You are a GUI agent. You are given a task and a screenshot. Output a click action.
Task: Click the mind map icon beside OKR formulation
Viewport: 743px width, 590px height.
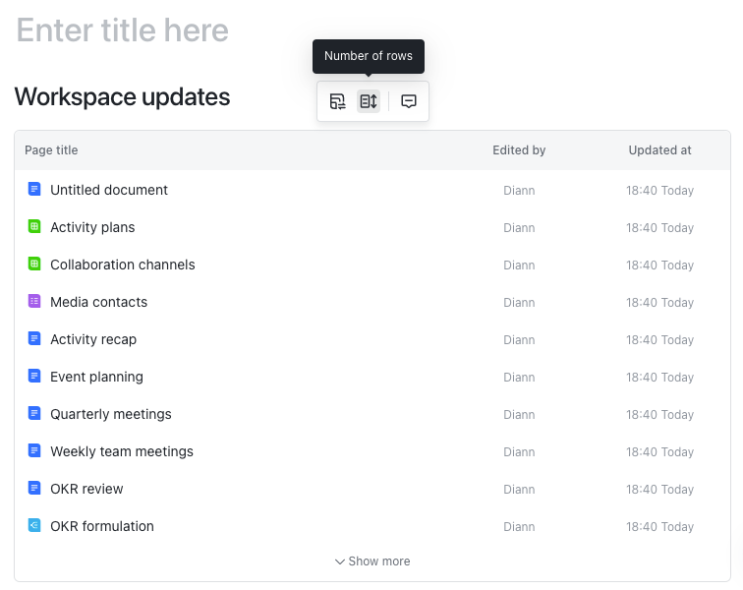(34, 525)
